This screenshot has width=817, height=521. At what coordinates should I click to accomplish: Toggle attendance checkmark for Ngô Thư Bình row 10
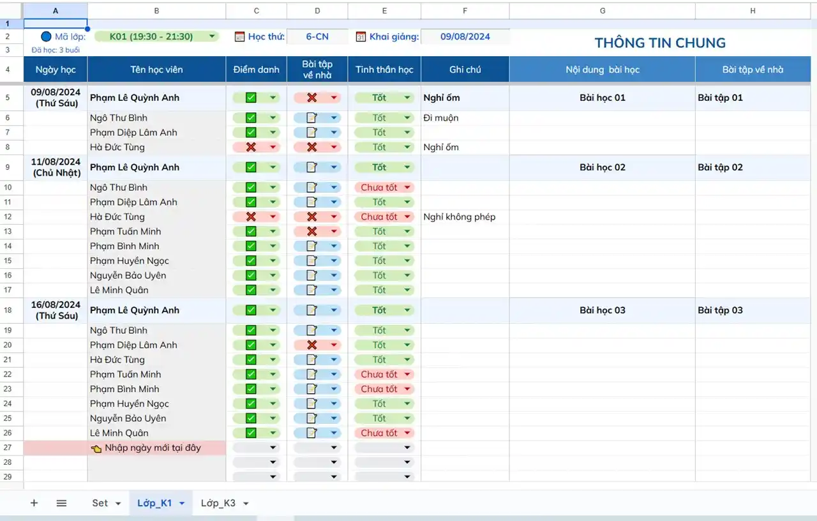(x=251, y=187)
